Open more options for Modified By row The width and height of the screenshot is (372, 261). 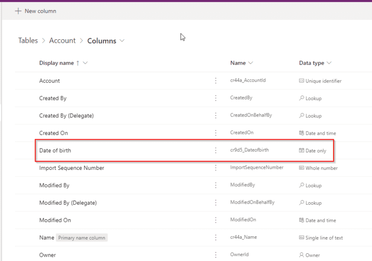pos(216,185)
